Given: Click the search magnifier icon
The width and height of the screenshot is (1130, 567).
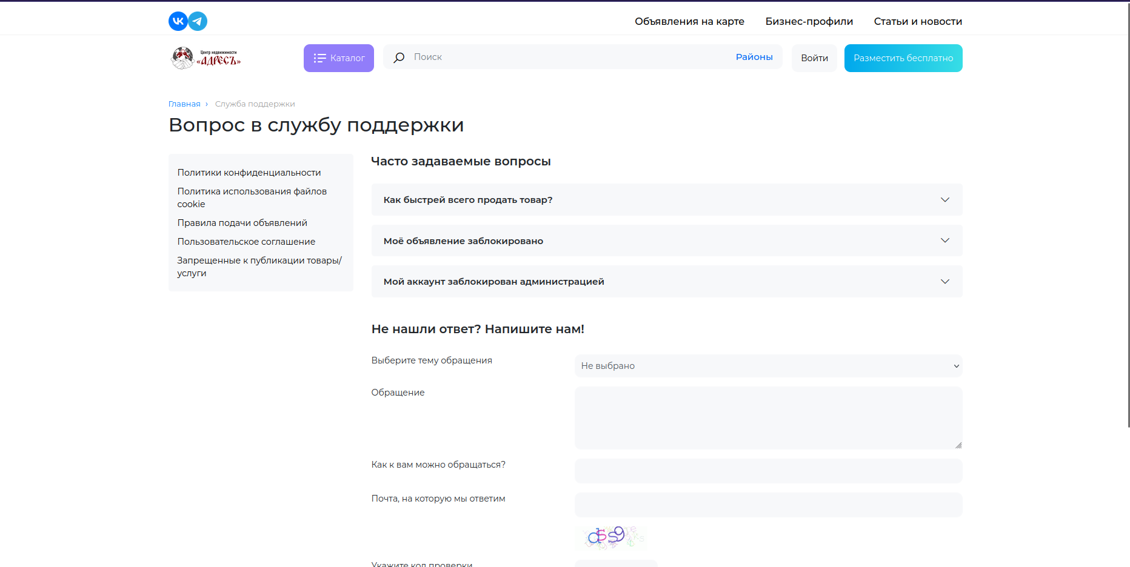Looking at the screenshot, I should click(x=399, y=58).
